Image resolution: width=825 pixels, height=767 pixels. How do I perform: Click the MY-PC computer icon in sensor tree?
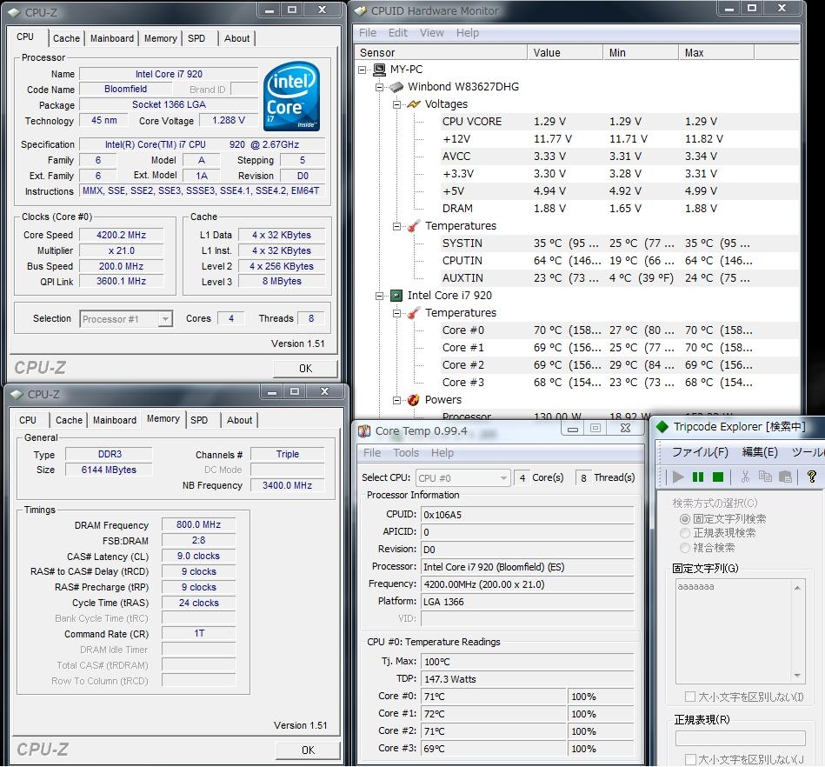pos(379,70)
